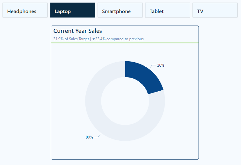
Task: Click the green divider under the subtitle
Action: [125, 43]
